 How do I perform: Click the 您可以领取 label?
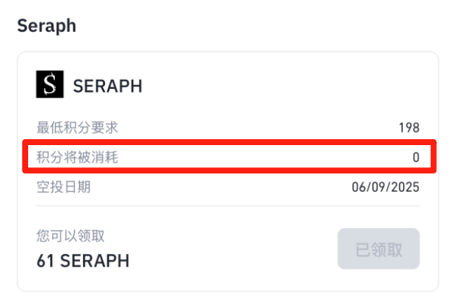(70, 236)
